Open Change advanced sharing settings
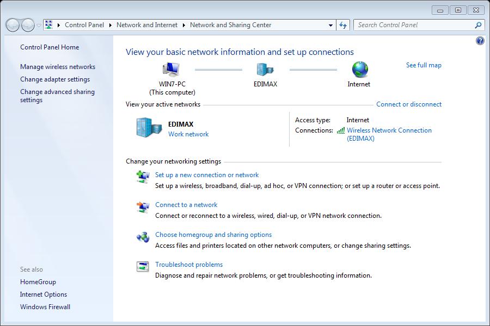 coord(58,96)
